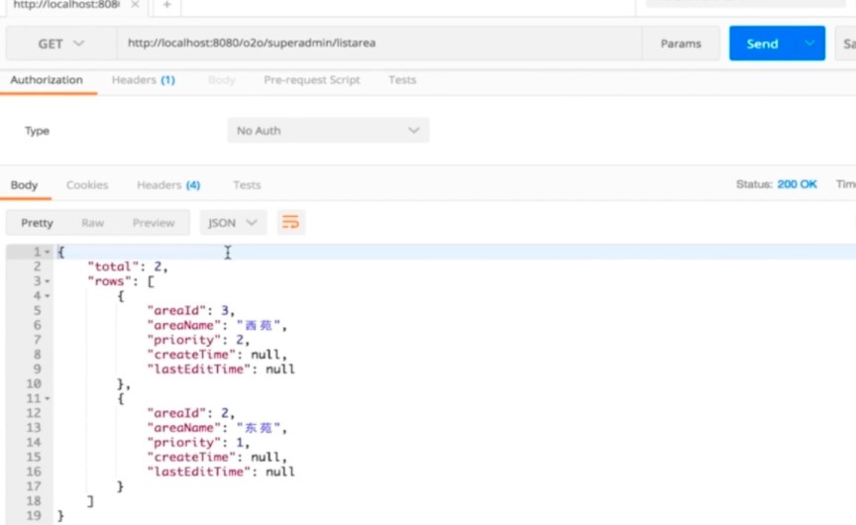Select the Pretty response view

pyautogui.click(x=38, y=223)
